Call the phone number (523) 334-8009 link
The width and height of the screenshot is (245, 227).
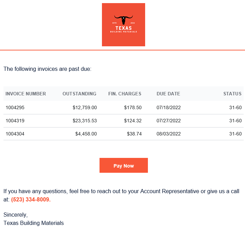[x=31, y=199]
